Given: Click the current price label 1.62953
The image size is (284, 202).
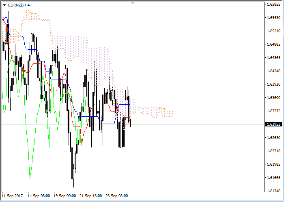Looking at the screenshot, I should [x=274, y=124].
